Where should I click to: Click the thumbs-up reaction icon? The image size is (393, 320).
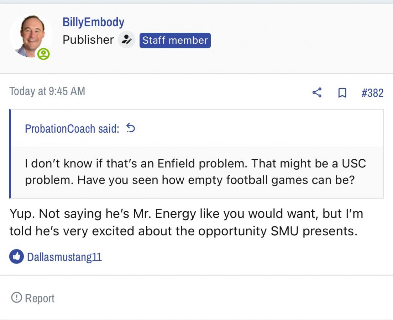(x=16, y=256)
